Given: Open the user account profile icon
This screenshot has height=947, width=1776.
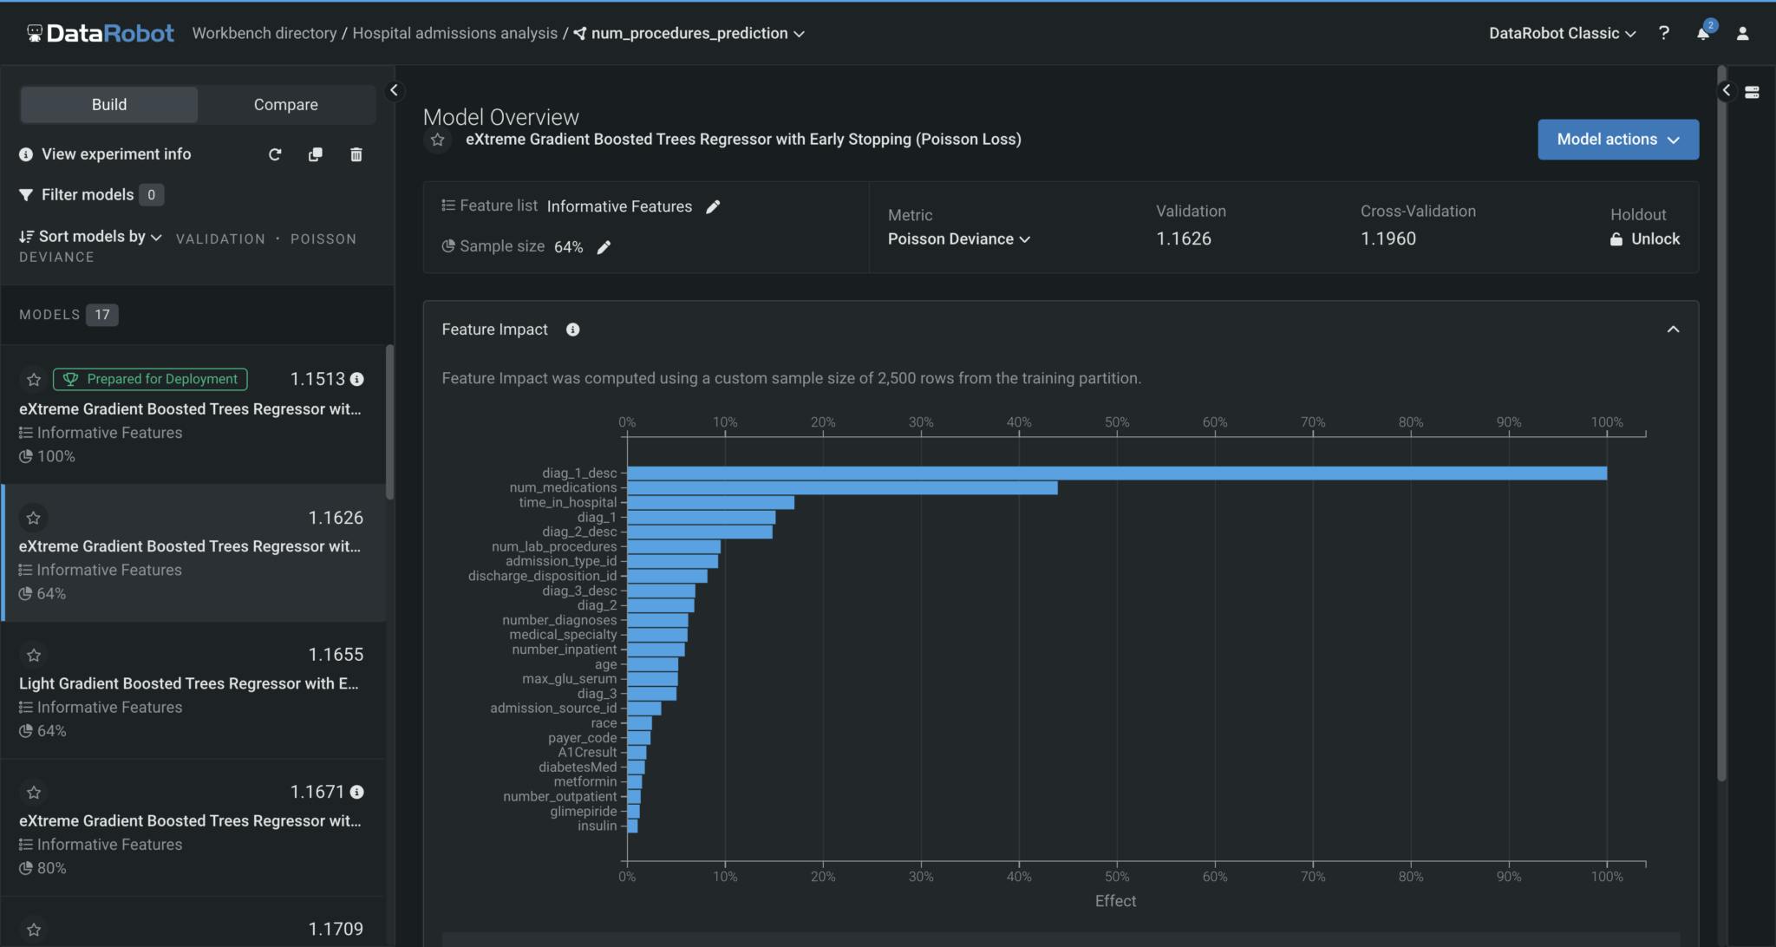Looking at the screenshot, I should tap(1742, 33).
